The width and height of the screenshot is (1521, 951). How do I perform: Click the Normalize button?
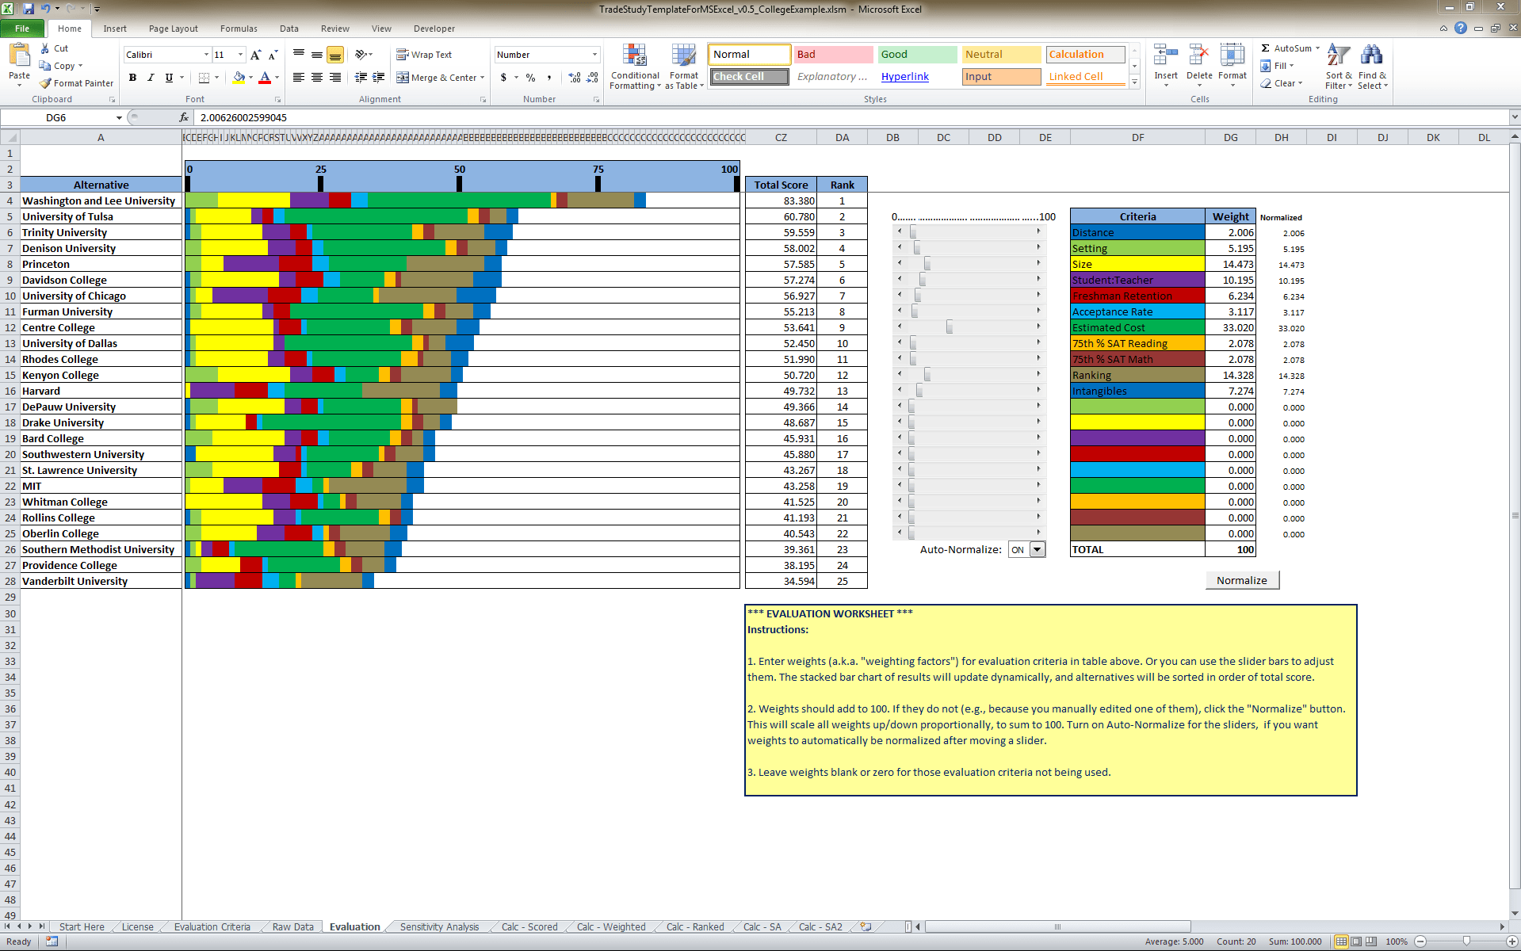pyautogui.click(x=1241, y=579)
